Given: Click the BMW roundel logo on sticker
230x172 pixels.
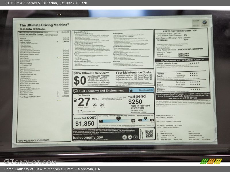Looking at the screenshot, I should point(204,22).
